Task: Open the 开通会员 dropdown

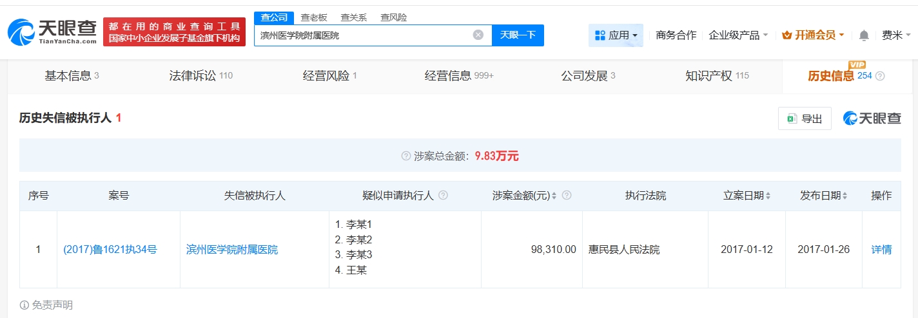Action: click(813, 35)
